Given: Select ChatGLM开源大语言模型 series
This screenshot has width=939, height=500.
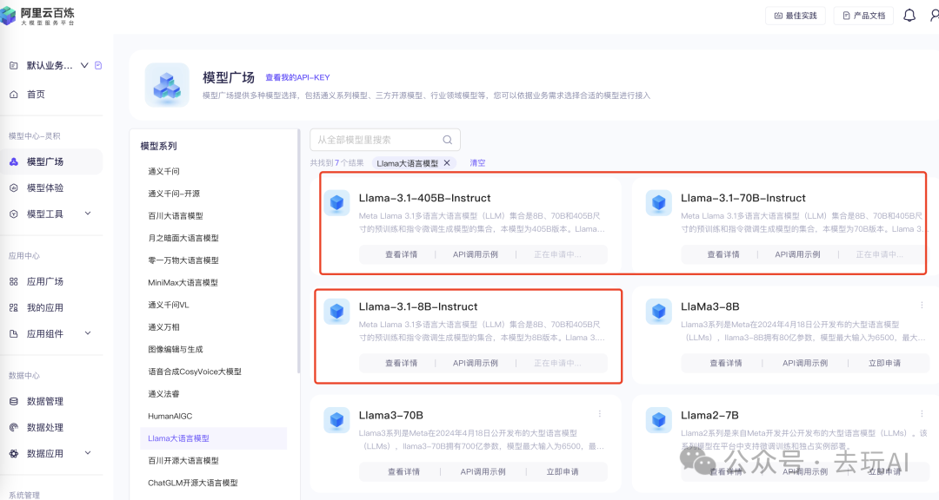Looking at the screenshot, I should (193, 483).
